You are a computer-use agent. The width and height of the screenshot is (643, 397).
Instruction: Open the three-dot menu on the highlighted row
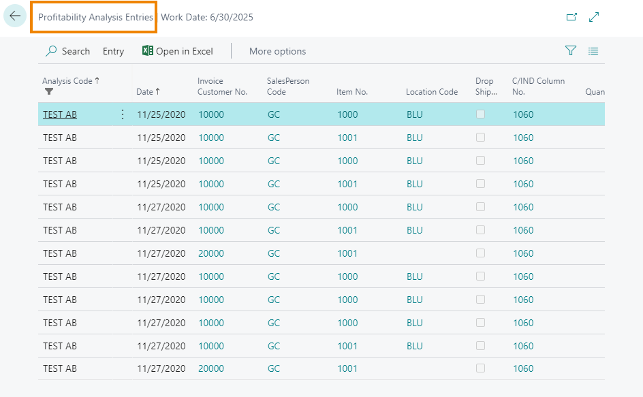(122, 114)
